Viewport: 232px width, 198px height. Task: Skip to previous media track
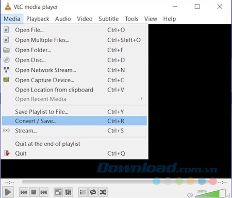24,192
